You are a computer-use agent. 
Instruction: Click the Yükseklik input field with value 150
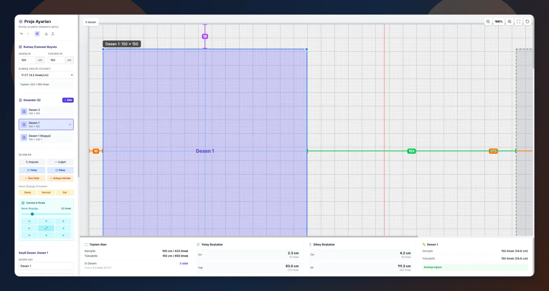coord(56,60)
